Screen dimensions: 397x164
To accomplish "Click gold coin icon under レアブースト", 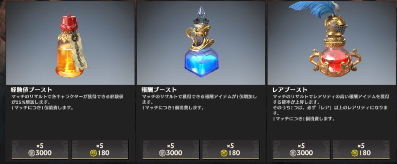I will click(355, 153).
